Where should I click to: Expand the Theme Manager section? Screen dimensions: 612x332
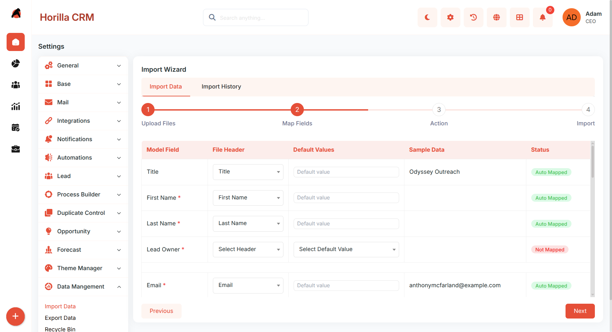83,268
